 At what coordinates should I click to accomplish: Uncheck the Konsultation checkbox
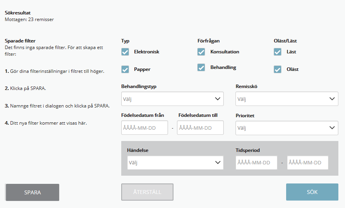(x=201, y=52)
